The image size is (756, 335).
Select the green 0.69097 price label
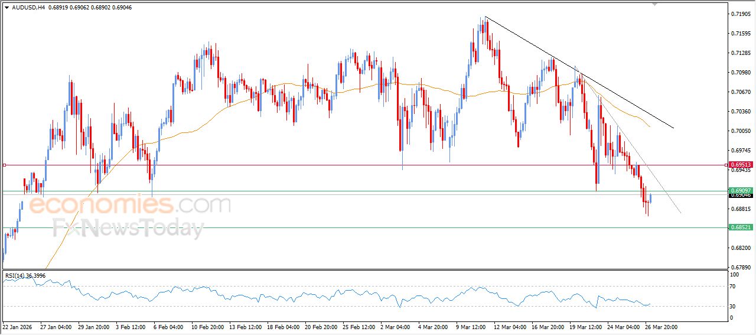pos(740,190)
